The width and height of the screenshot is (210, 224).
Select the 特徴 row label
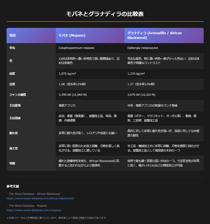point(12,163)
